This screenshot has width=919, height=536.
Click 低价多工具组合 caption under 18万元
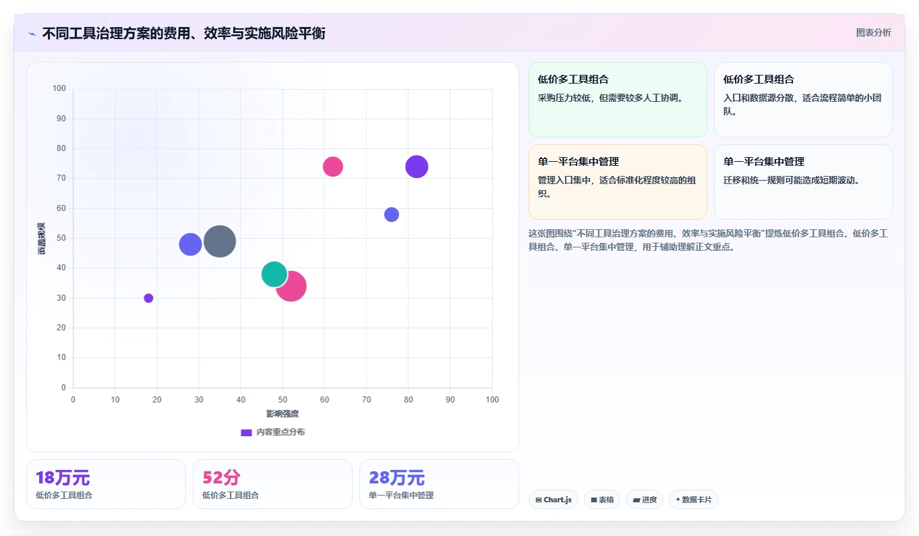[x=64, y=495]
